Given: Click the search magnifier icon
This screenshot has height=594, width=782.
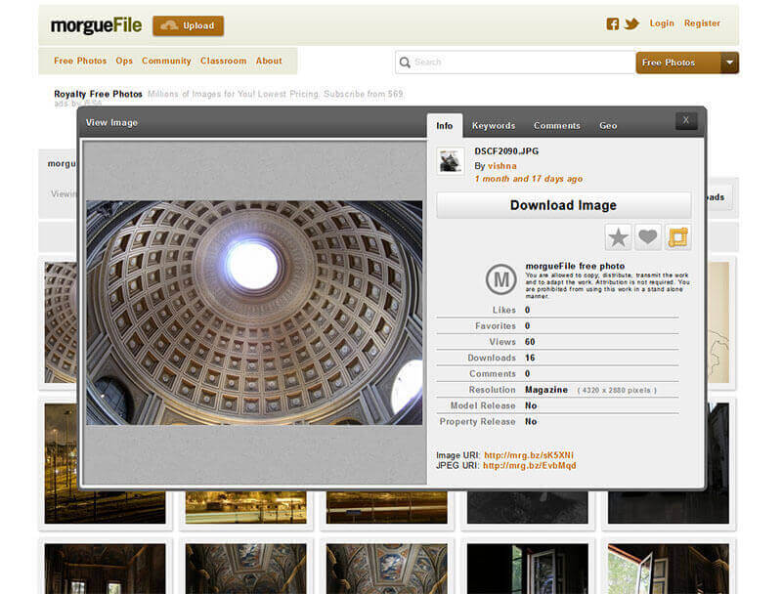Looking at the screenshot, I should pos(405,63).
